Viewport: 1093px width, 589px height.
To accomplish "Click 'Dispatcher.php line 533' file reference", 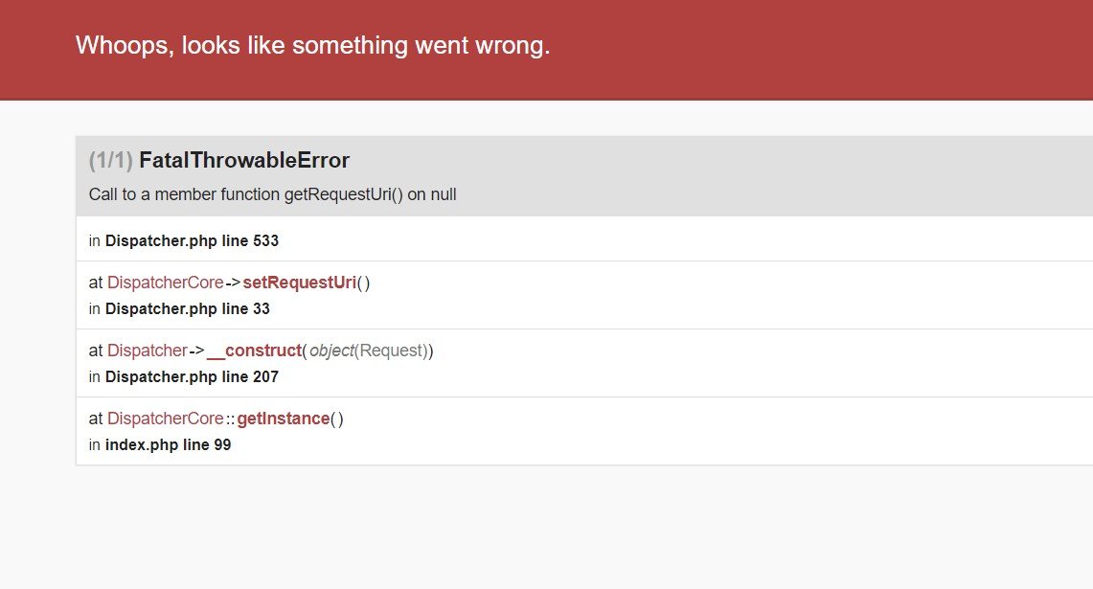I will pos(192,241).
